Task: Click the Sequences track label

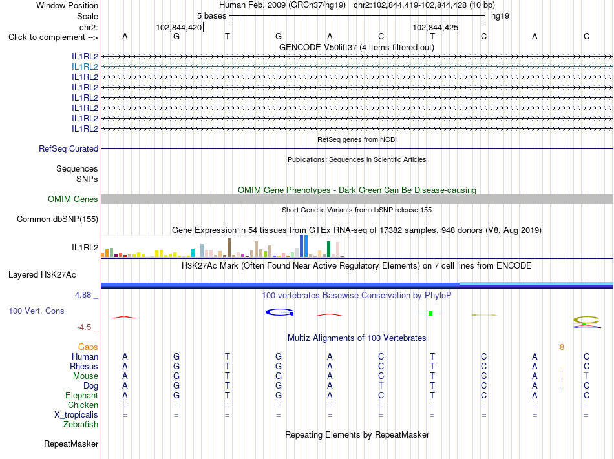Action: coord(77,169)
